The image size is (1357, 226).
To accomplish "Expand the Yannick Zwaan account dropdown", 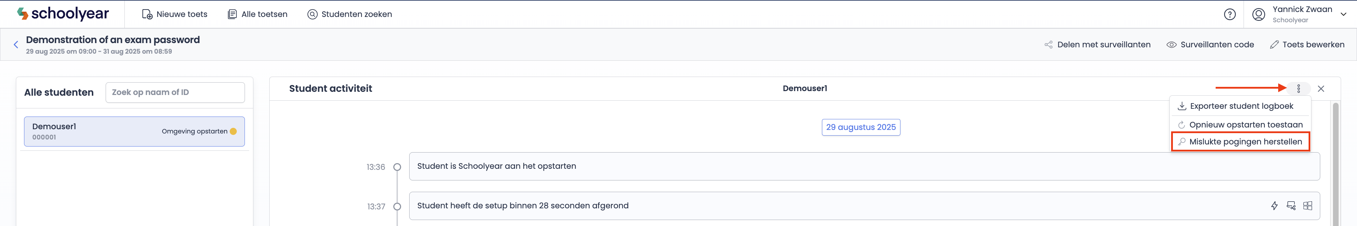I will pos(1343,14).
